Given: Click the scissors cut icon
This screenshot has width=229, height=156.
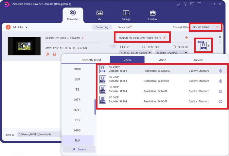Looking at the screenshot, I should click(54, 54).
